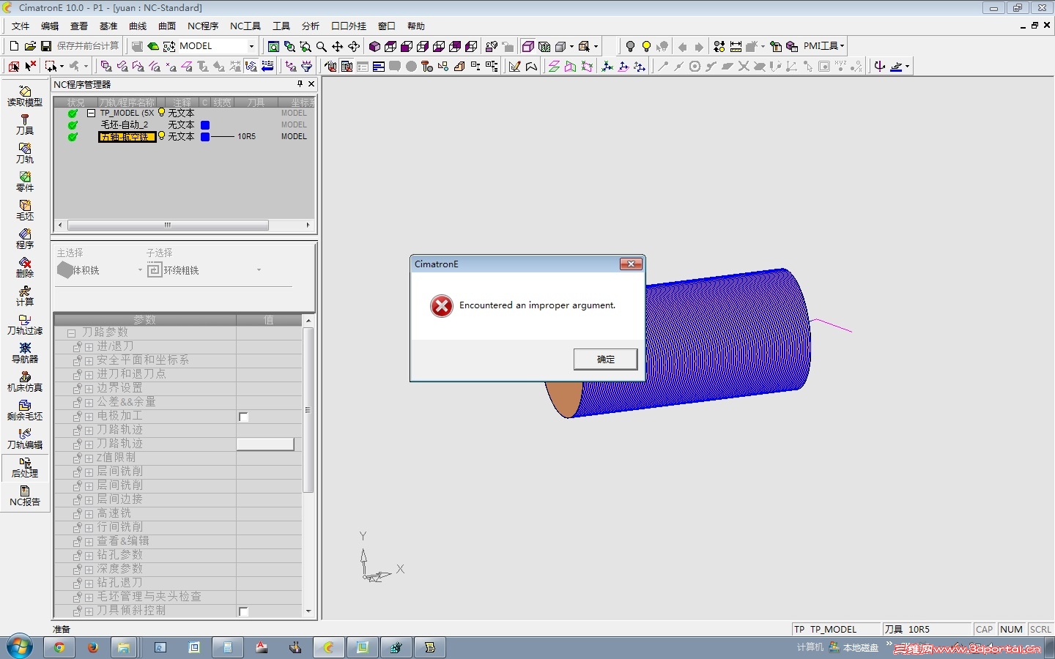
Task: Open the 刀具 cutter tool icon
Action: (25, 124)
